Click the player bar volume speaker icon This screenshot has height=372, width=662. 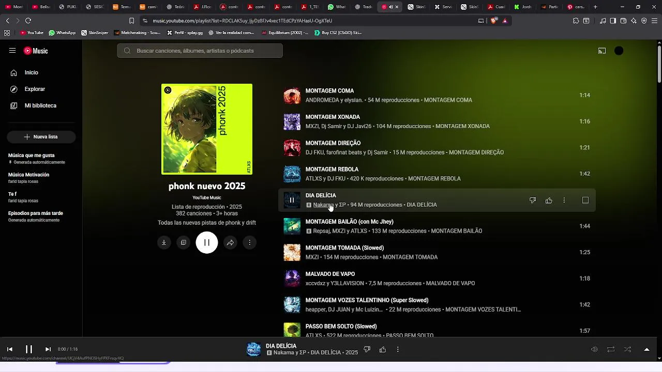tap(594, 349)
